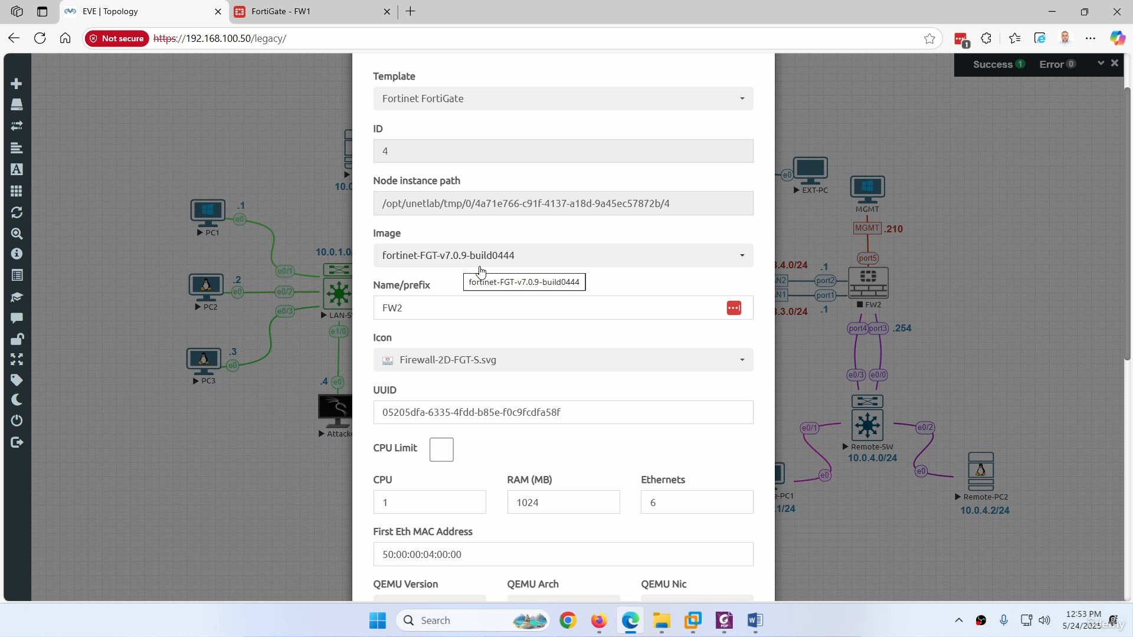Click the browser Refresh button
1133x637 pixels.
point(40,38)
